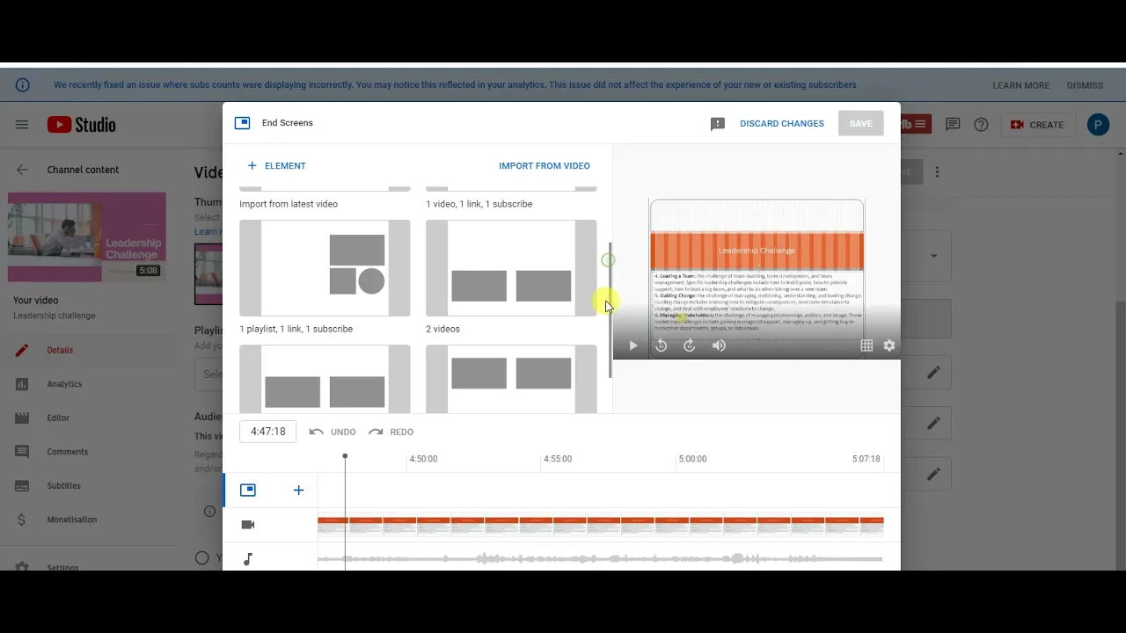
Task: Select the partially visible radio button bottom left
Action: click(202, 557)
